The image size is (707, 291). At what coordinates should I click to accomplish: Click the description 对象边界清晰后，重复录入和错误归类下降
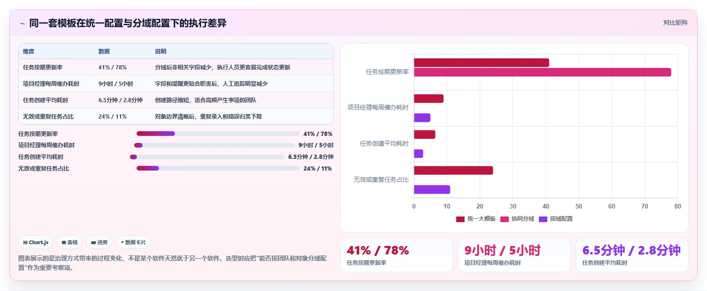(208, 117)
